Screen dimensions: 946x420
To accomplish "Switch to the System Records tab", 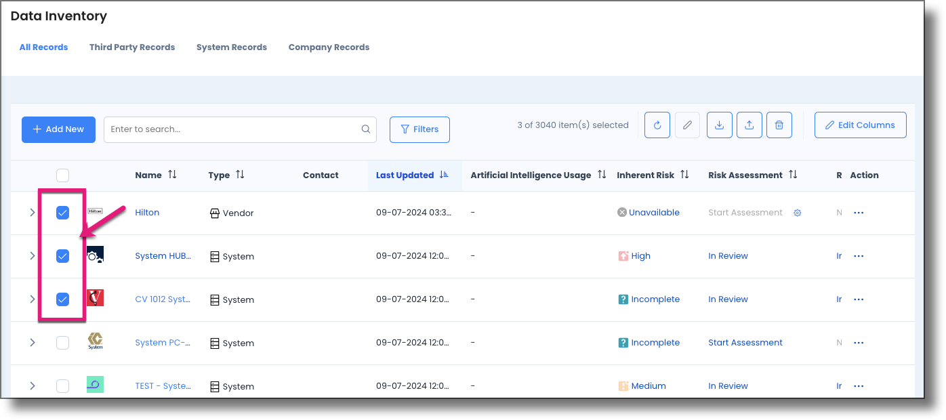I will [x=232, y=47].
